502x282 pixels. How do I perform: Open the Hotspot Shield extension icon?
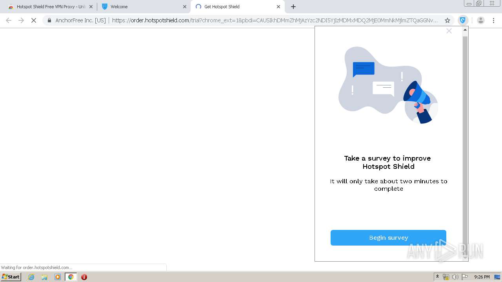[x=463, y=20]
